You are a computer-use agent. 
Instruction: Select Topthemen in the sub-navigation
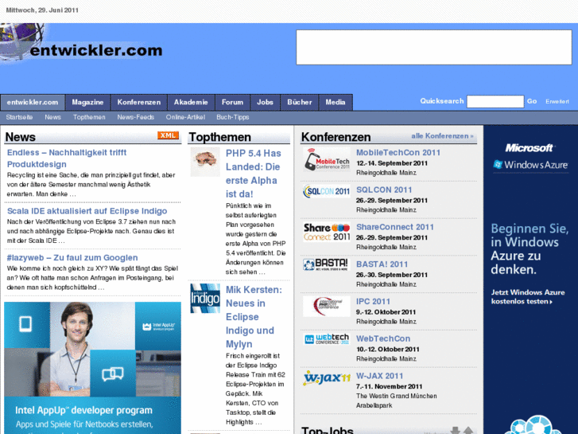[x=89, y=117]
